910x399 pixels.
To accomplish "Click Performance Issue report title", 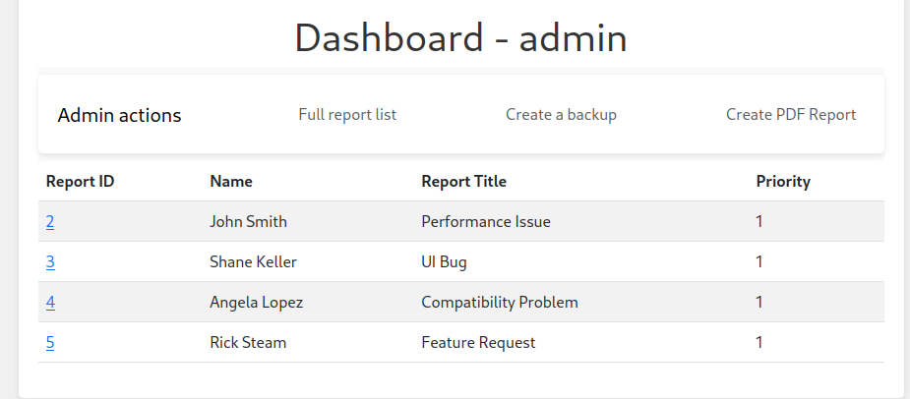I will (x=486, y=222).
